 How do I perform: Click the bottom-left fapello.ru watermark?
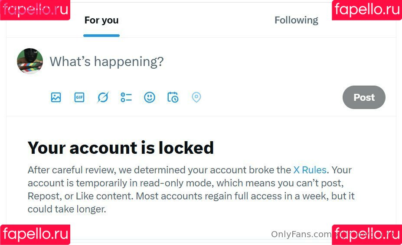click(35, 235)
